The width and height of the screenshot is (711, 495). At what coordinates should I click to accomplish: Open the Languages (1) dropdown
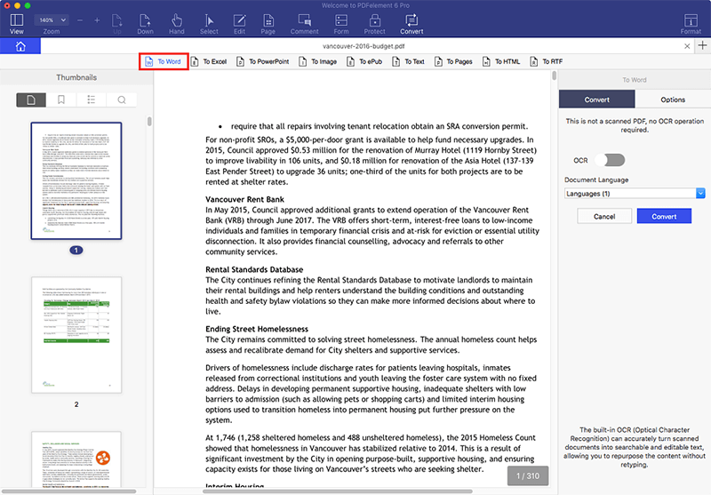[635, 193]
